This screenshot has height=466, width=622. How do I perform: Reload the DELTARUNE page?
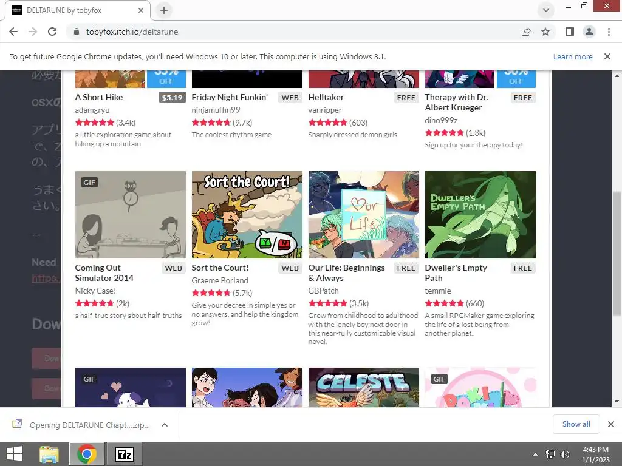coord(52,32)
